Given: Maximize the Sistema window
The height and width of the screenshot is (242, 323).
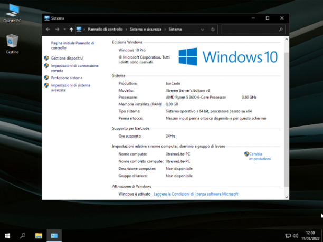Looking at the screenshot, I should click(268, 18).
